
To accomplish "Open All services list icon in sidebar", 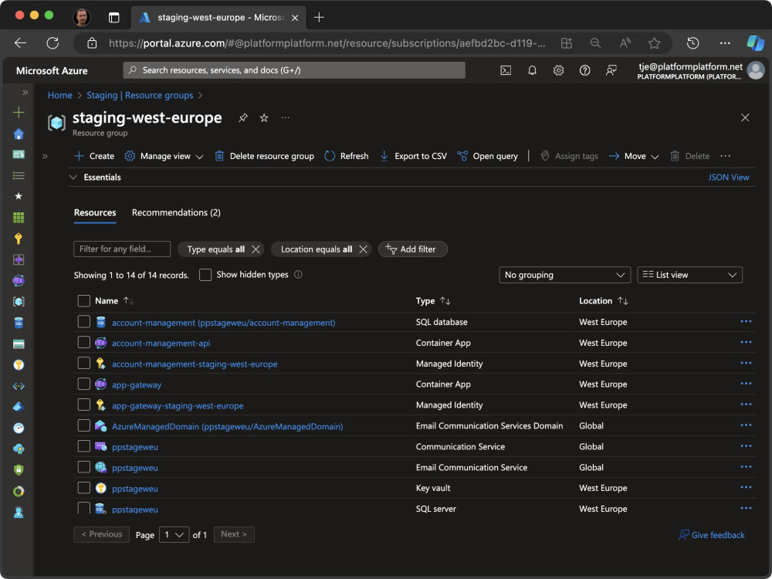I will point(19,176).
